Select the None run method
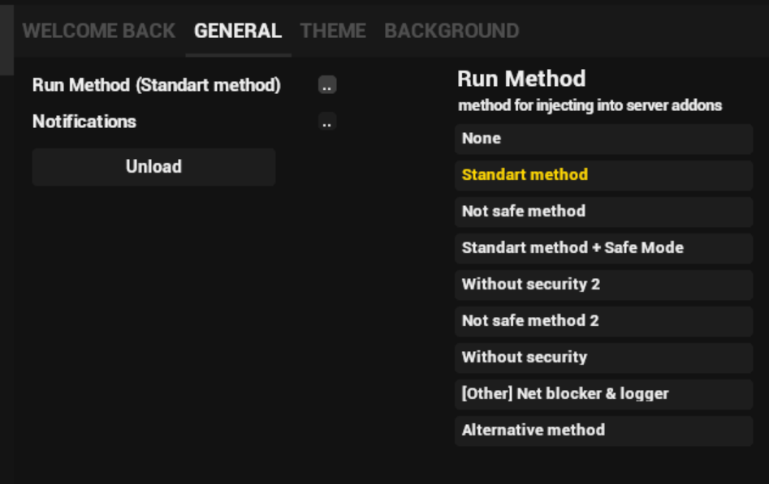 click(x=603, y=139)
